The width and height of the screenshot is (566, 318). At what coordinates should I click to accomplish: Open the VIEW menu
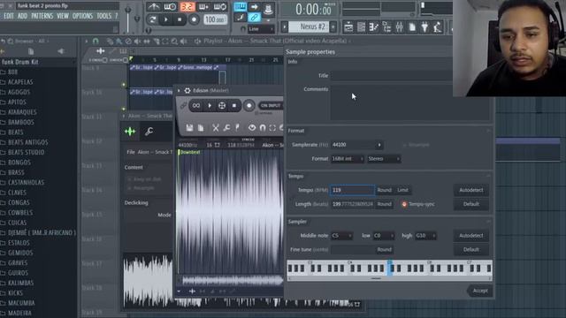pos(63,16)
